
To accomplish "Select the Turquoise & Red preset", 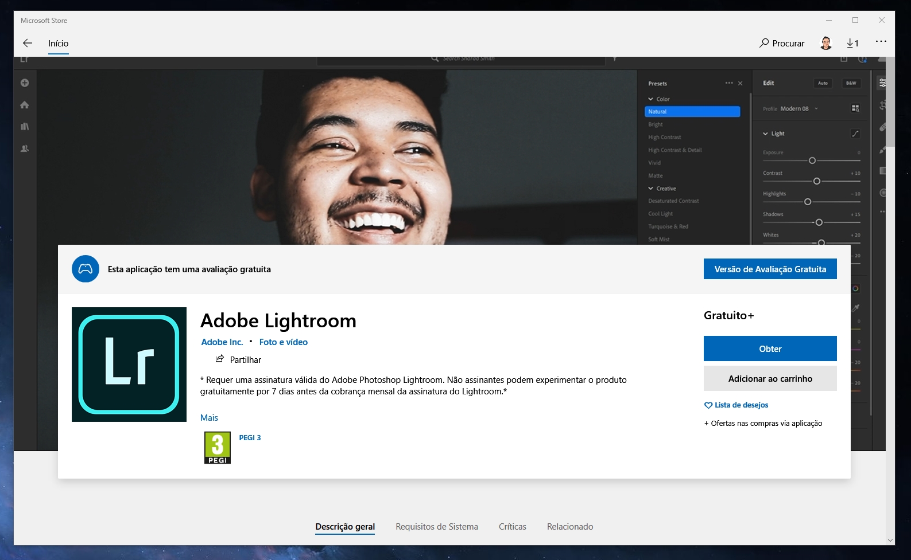I will click(x=668, y=226).
